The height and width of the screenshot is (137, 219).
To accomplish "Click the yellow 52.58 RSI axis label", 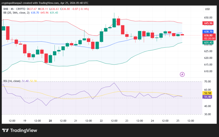I will click(208, 93).
